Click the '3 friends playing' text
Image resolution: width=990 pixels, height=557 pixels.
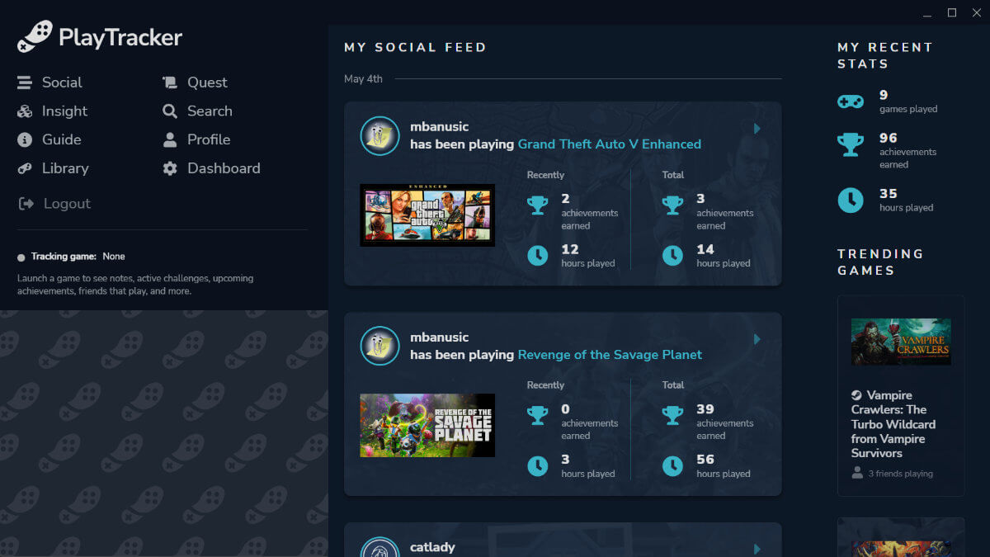pyautogui.click(x=901, y=474)
